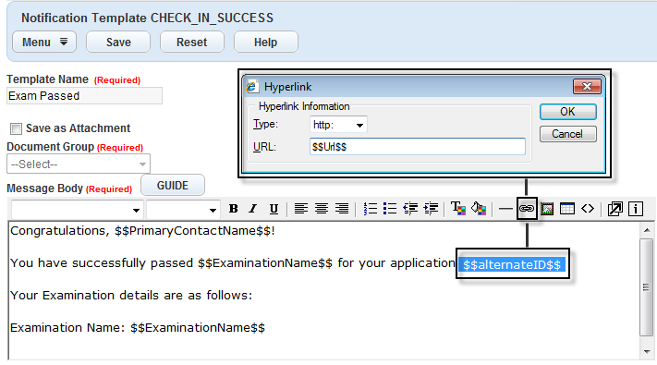The image size is (657, 365).
Task: Click the message body scrollbar up arrow
Action: coord(647,230)
